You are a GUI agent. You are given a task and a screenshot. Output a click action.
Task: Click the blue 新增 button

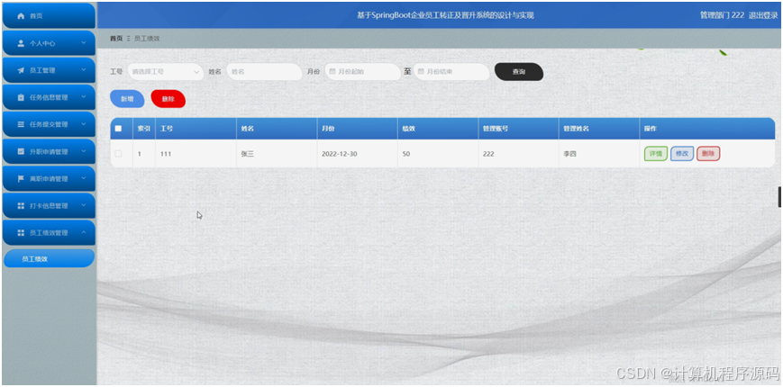click(x=127, y=99)
